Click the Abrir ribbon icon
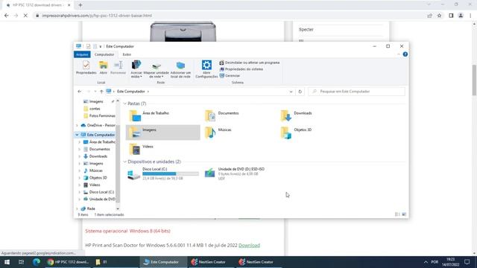This screenshot has width=477, height=268. click(104, 68)
